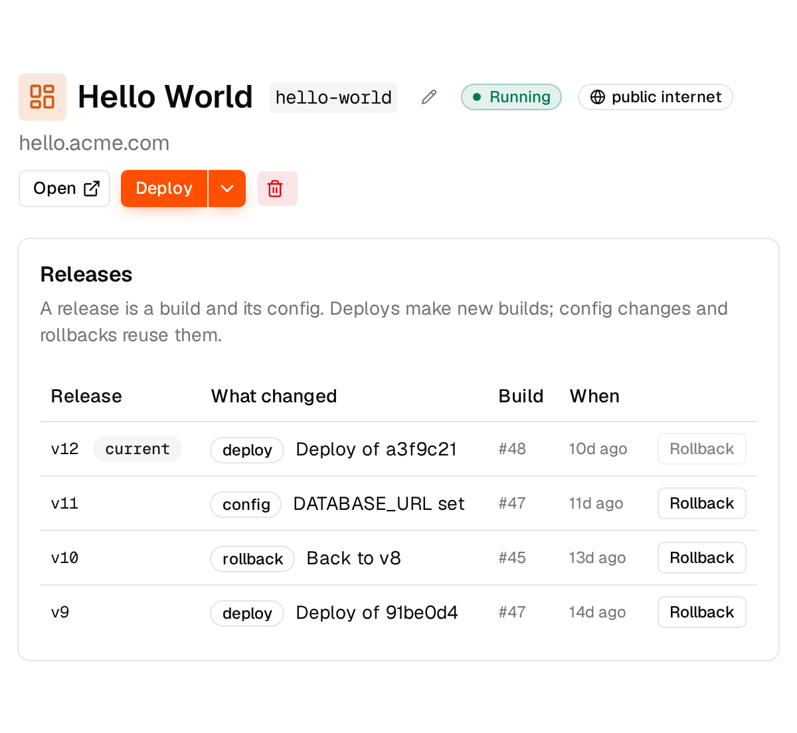Click the orange Deploy button
Viewport: 797px width, 733px height.
pyautogui.click(x=164, y=189)
